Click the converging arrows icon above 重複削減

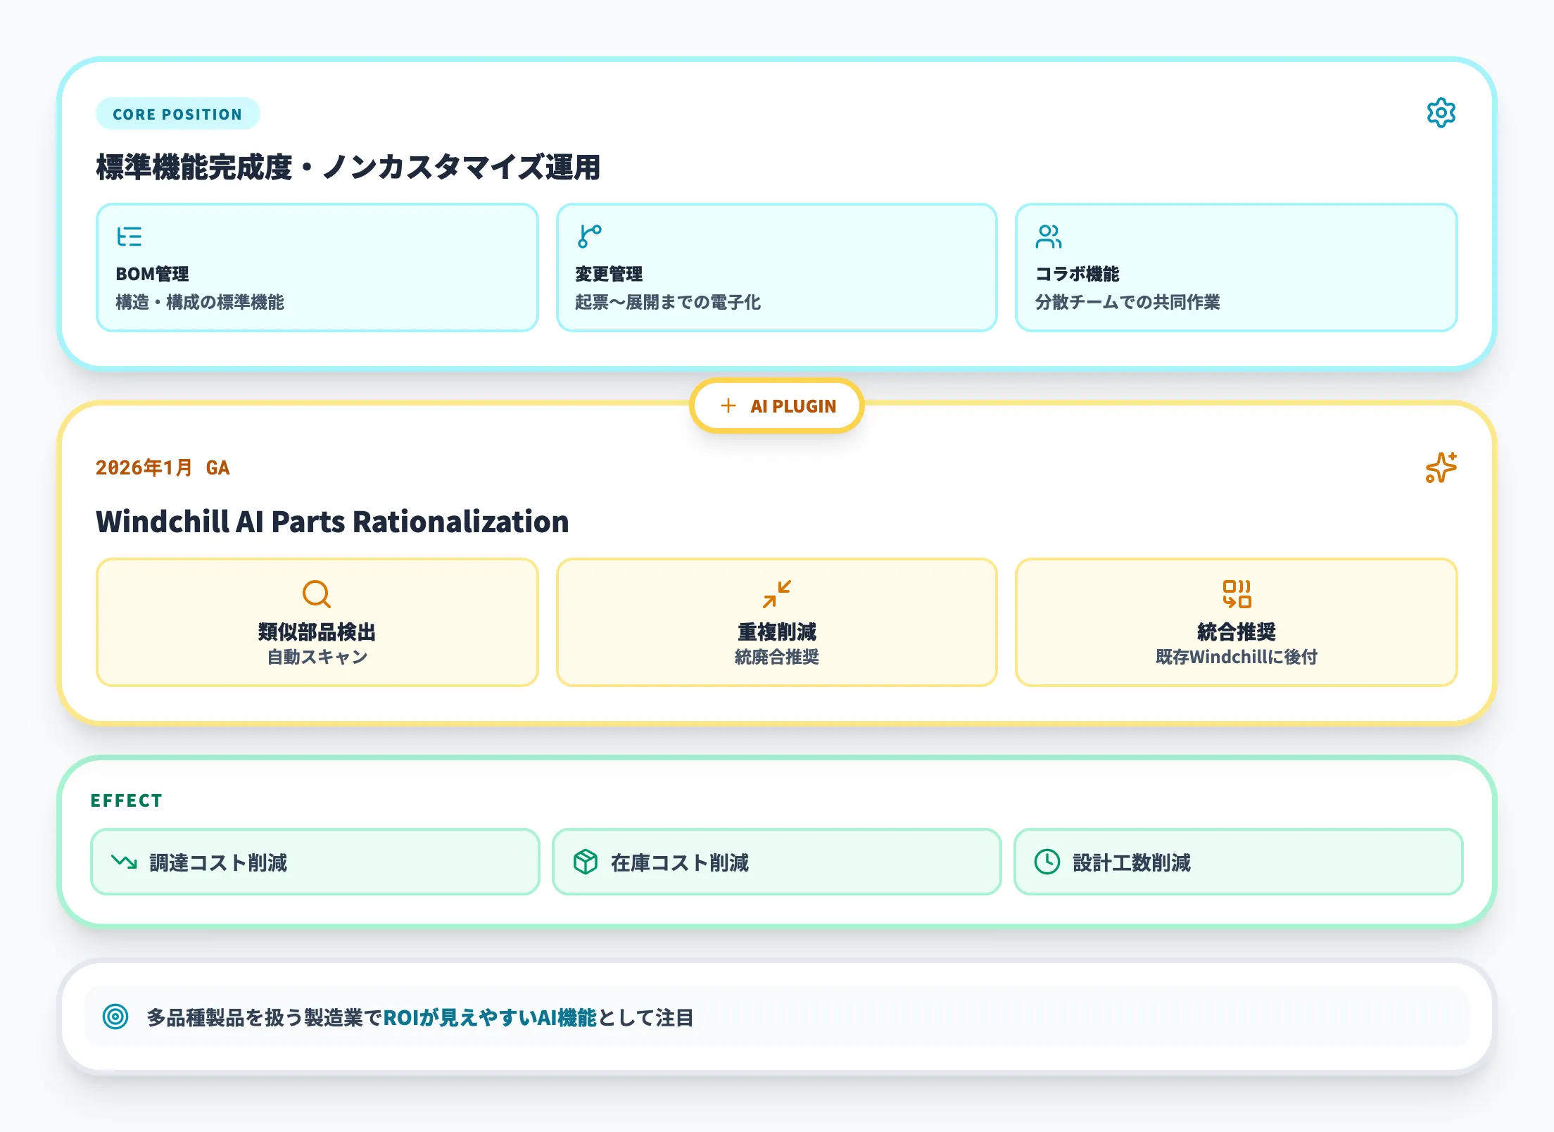click(777, 593)
